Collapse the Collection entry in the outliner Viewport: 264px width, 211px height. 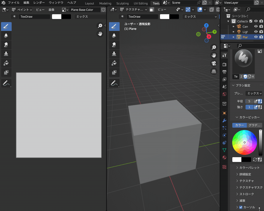228,21
